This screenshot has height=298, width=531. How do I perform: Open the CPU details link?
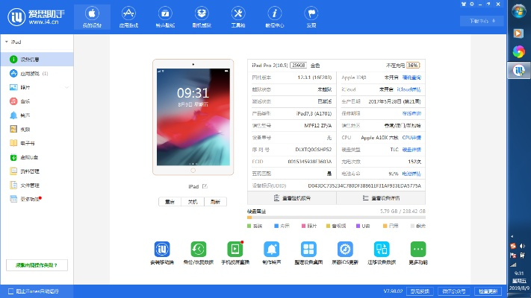pos(412,138)
